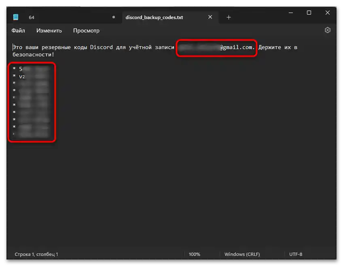Add a new tab with plus button
This screenshot has height=266, width=343.
(229, 17)
